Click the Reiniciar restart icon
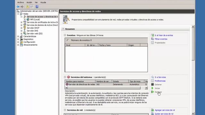Viewport: 205px width, 115px height. [152, 92]
